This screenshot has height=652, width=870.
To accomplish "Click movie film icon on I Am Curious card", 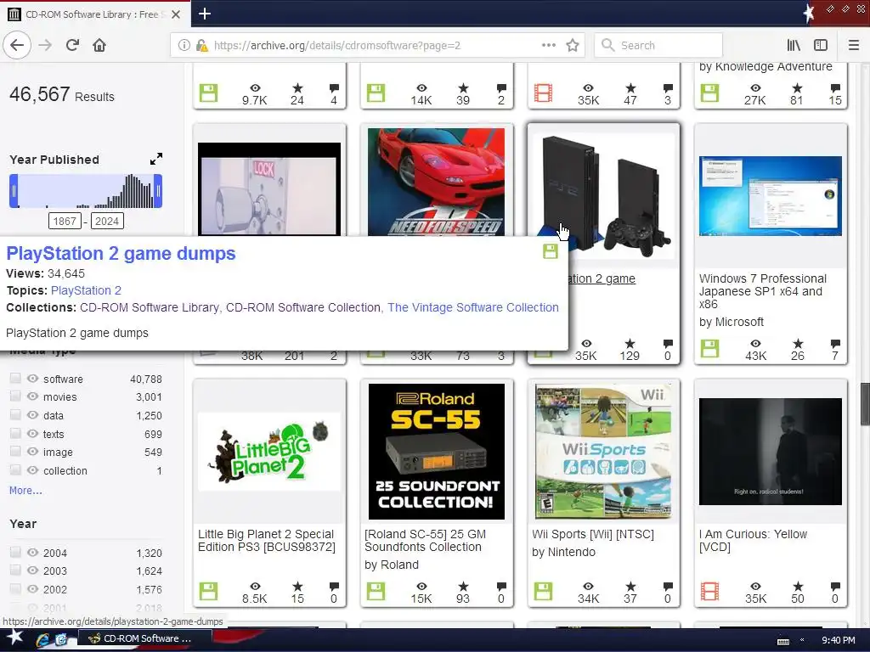I will pos(709,592).
